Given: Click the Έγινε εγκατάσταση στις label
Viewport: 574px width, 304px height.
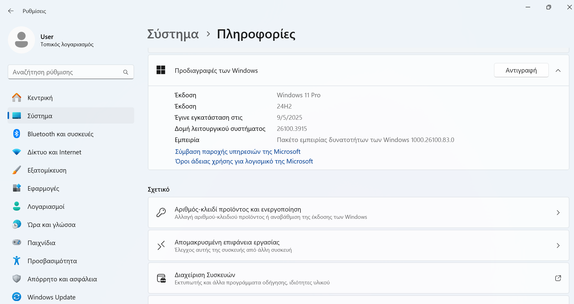Looking at the screenshot, I should [209, 118].
